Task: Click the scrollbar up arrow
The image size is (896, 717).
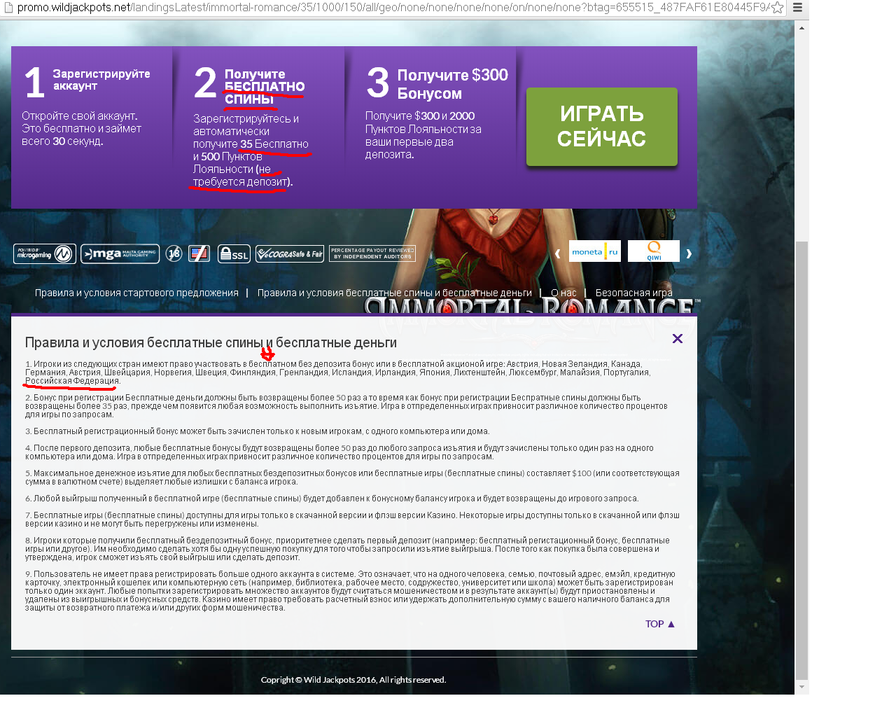Action: (801, 28)
